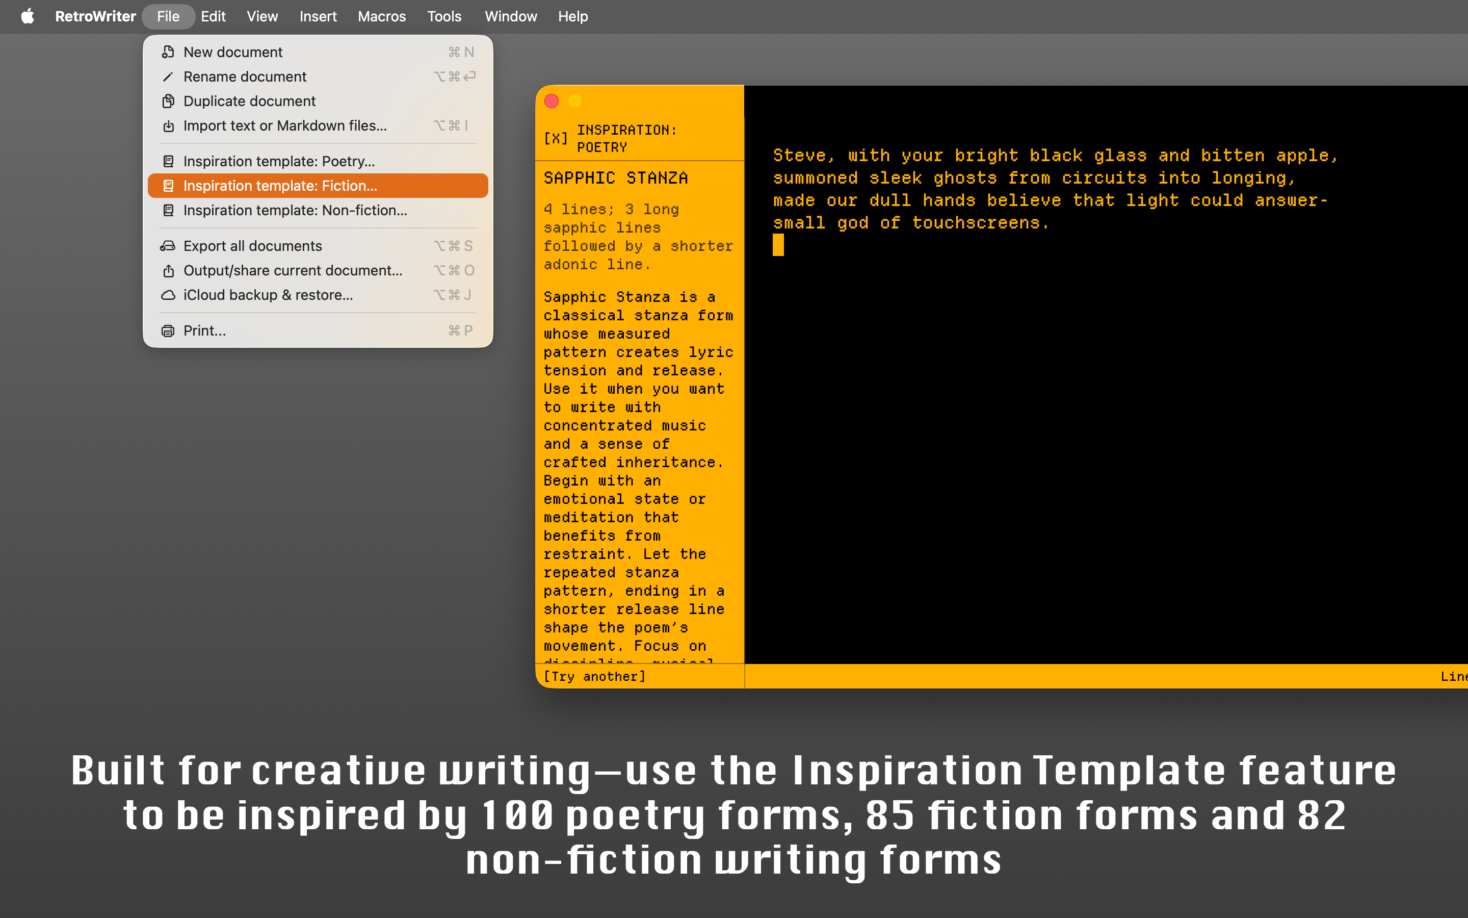This screenshot has height=918, width=1468.
Task: Place cursor at the block caret
Action: (778, 245)
